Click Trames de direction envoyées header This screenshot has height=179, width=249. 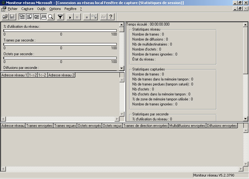[145, 126]
